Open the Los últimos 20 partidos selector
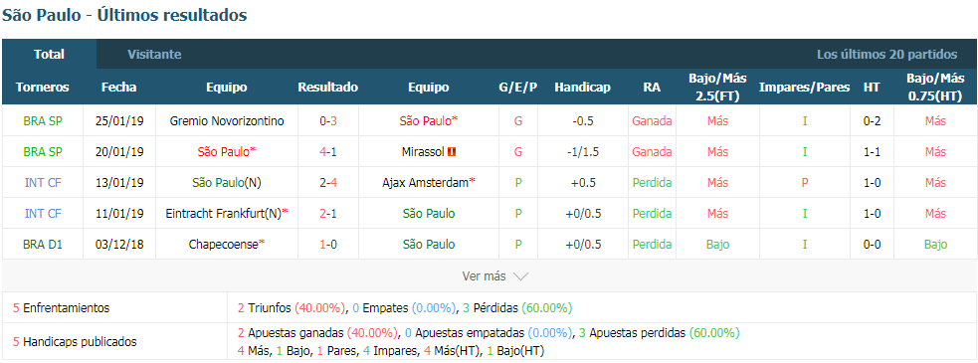Viewport: 978px width, 363px height. [886, 55]
